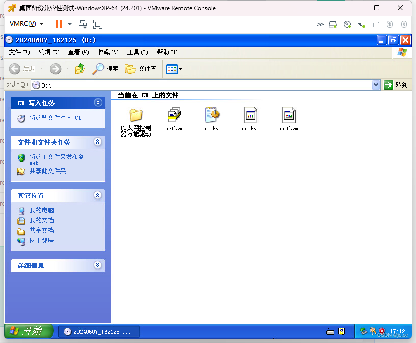Viewport: 416px width, 343px height.
Task: Click 将这个文件夹发布到 Web link
Action: pyautogui.click(x=57, y=159)
